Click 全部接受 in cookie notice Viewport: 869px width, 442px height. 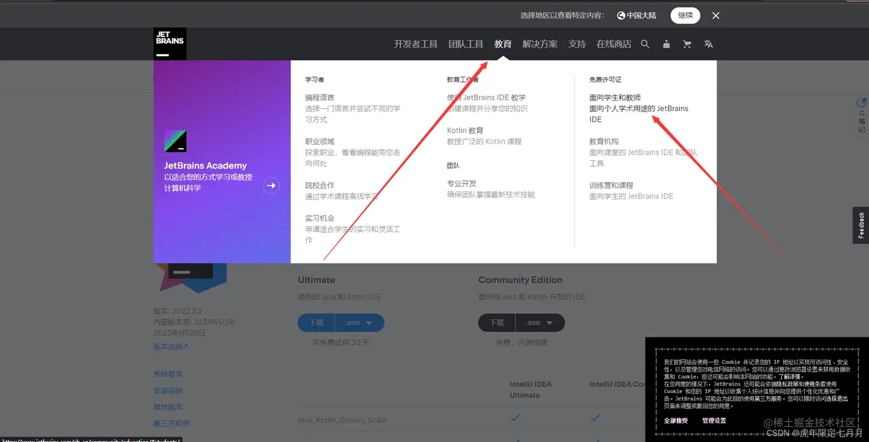[676, 421]
